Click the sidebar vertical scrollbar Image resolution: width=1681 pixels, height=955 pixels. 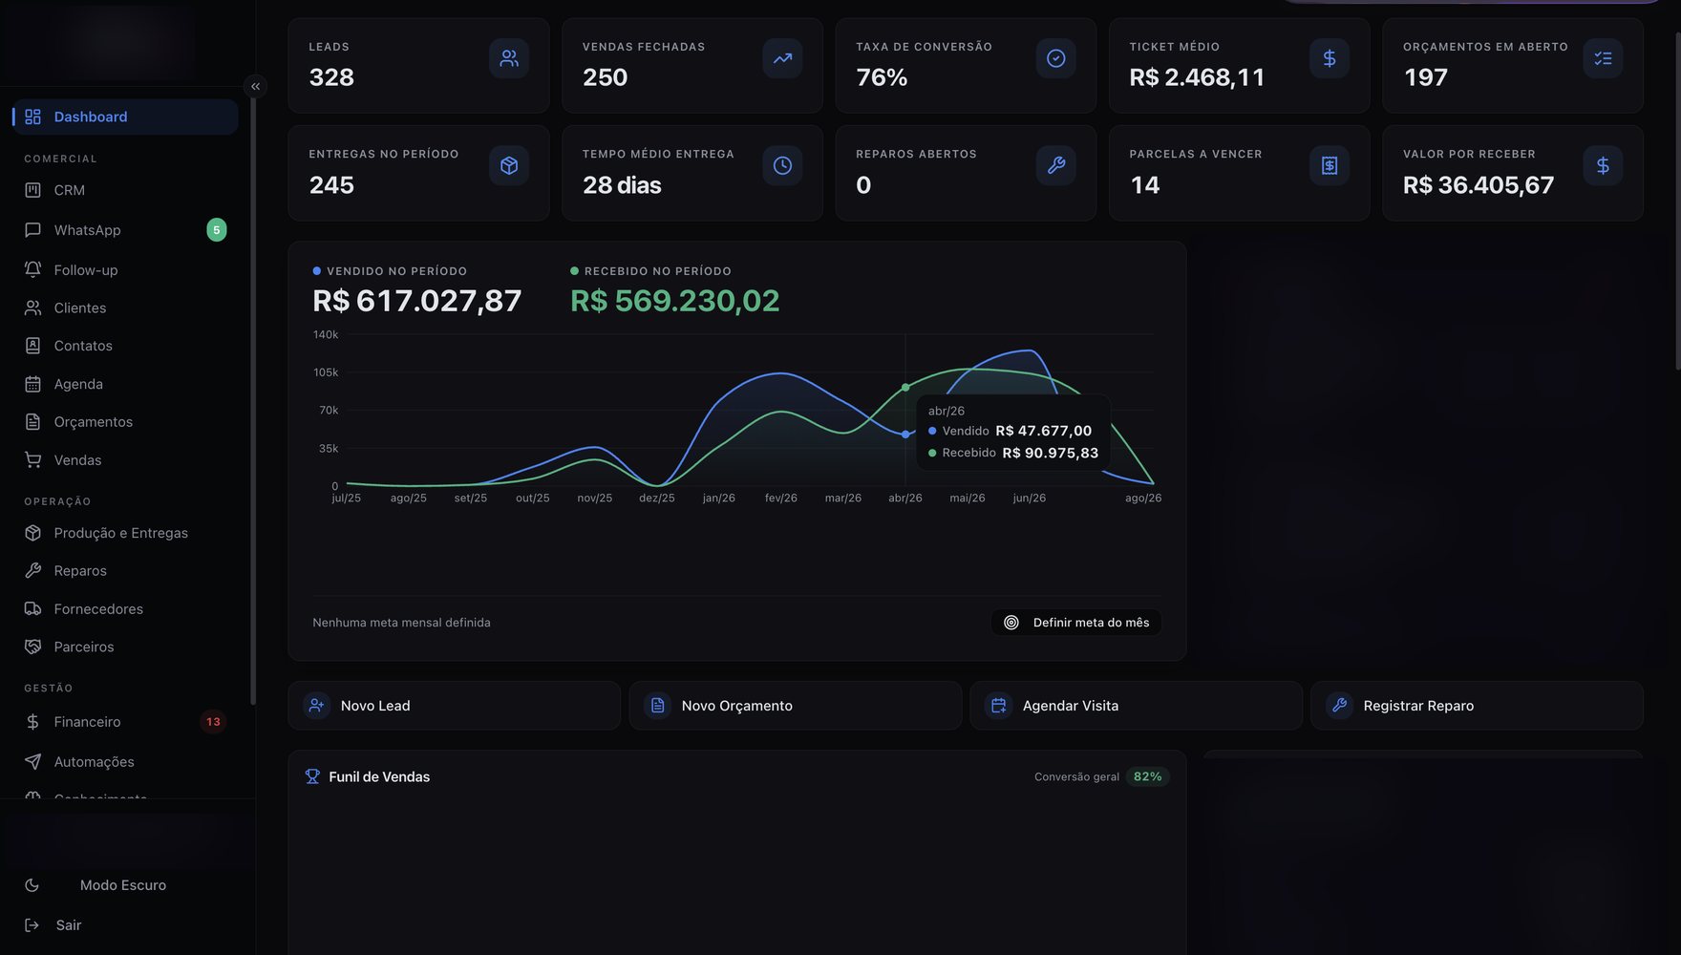253,401
